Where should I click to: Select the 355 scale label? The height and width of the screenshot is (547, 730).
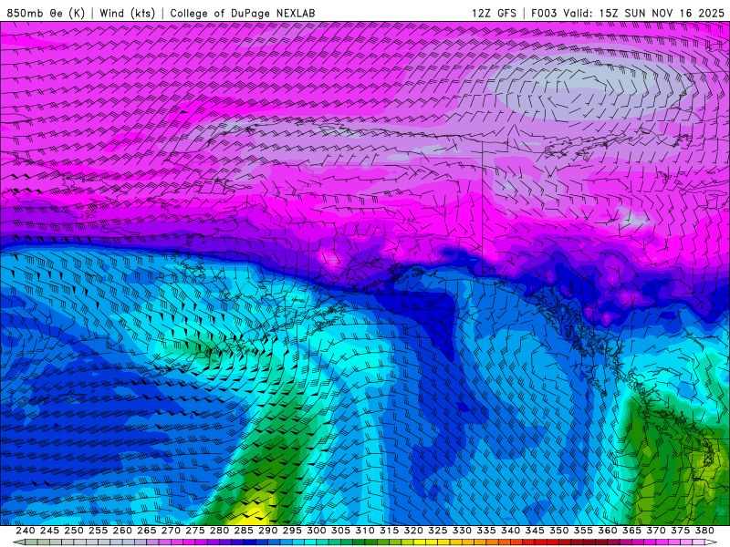pos(583,531)
